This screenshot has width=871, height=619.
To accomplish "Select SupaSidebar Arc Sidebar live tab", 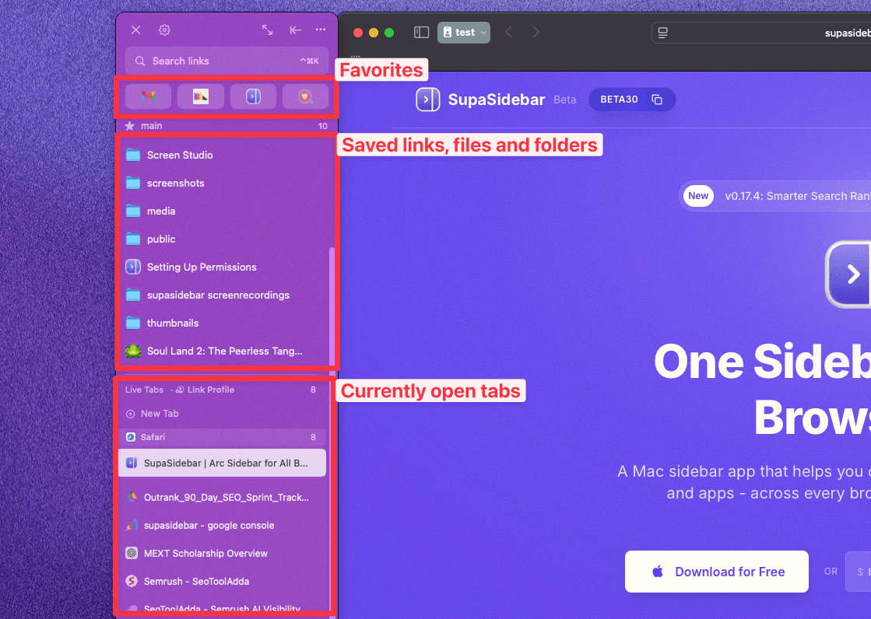I will [222, 463].
